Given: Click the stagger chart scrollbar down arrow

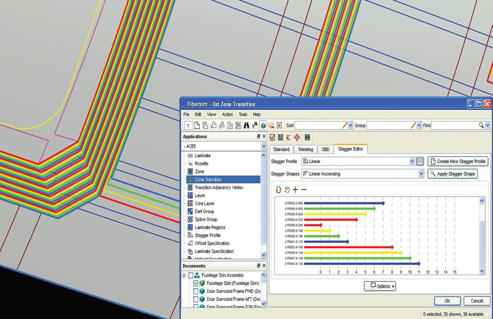Looking at the screenshot, I should point(482,271).
